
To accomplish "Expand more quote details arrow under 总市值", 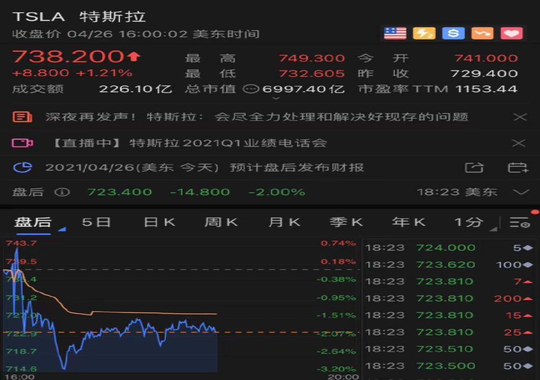I will tap(276, 99).
